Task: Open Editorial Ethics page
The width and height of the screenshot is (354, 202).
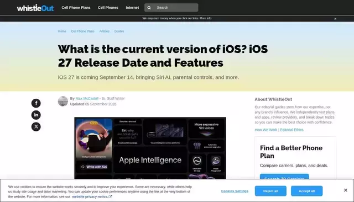Action: click(291, 130)
